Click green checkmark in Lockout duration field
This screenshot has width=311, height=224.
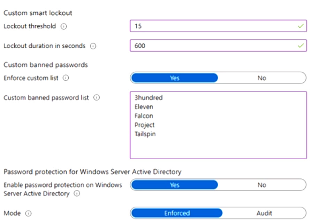click(x=301, y=46)
